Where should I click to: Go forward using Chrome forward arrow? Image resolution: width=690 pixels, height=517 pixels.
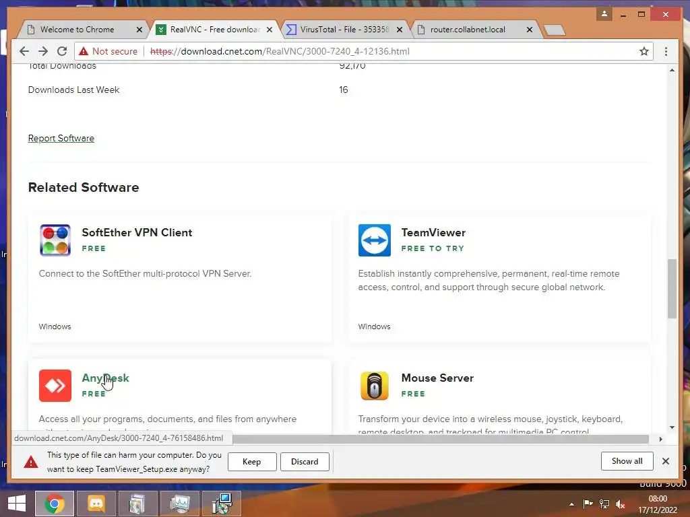coord(43,51)
